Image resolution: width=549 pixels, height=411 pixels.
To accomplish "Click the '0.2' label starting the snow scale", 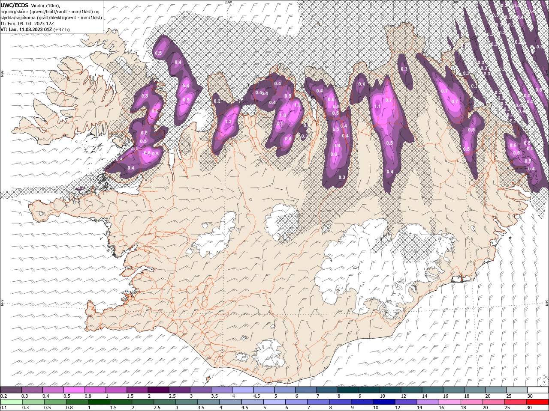I will [3, 396].
